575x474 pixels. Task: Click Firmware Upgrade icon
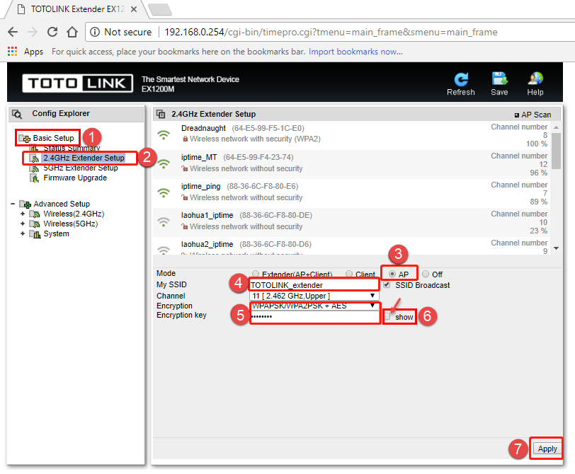(35, 178)
